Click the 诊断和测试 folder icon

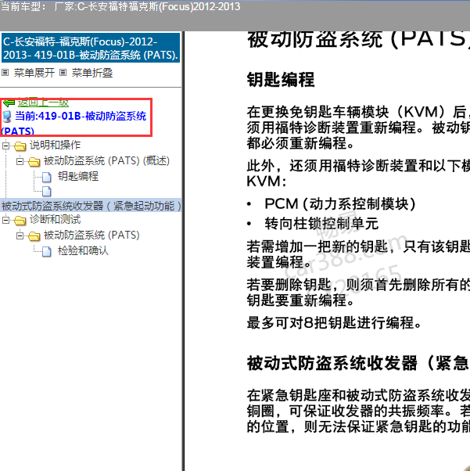[20, 221]
